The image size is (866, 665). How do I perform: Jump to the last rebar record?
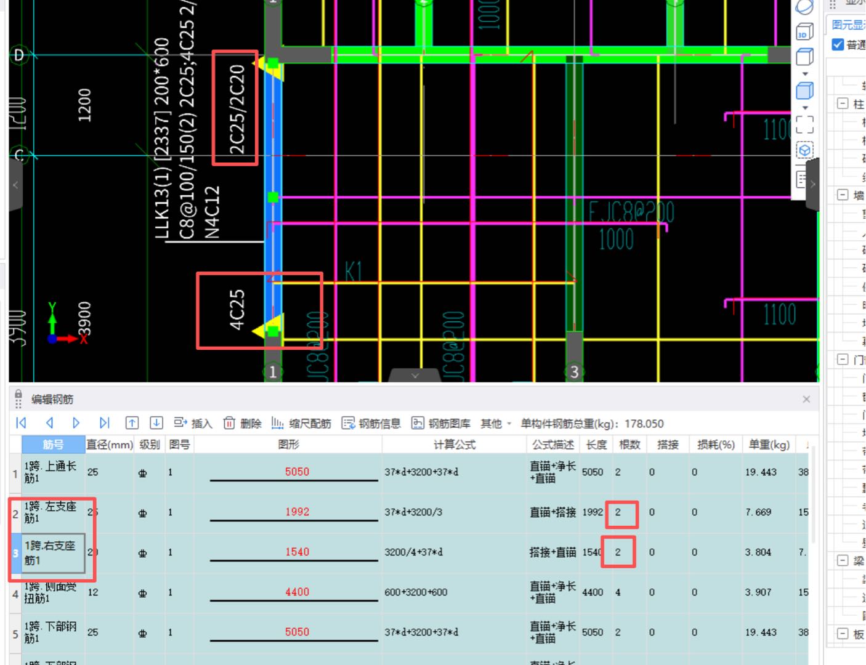click(104, 423)
